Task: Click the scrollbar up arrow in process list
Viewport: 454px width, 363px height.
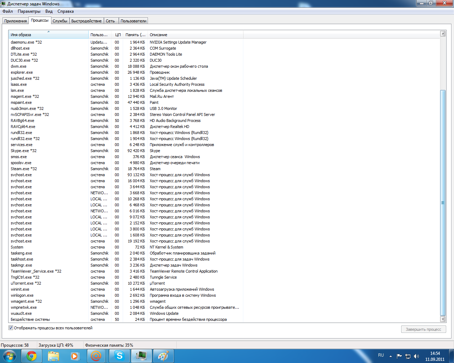Action: click(443, 34)
